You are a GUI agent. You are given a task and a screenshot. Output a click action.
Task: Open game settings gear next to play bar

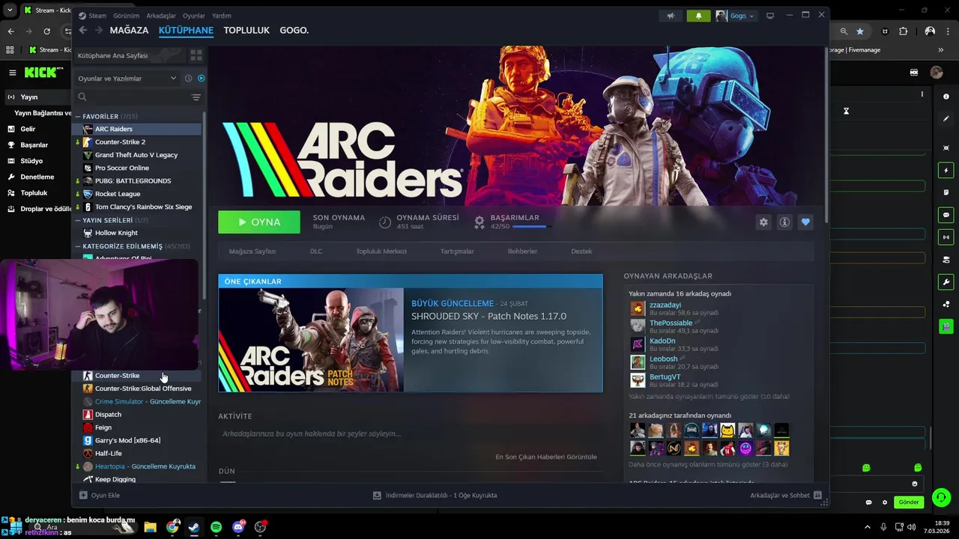click(x=763, y=222)
